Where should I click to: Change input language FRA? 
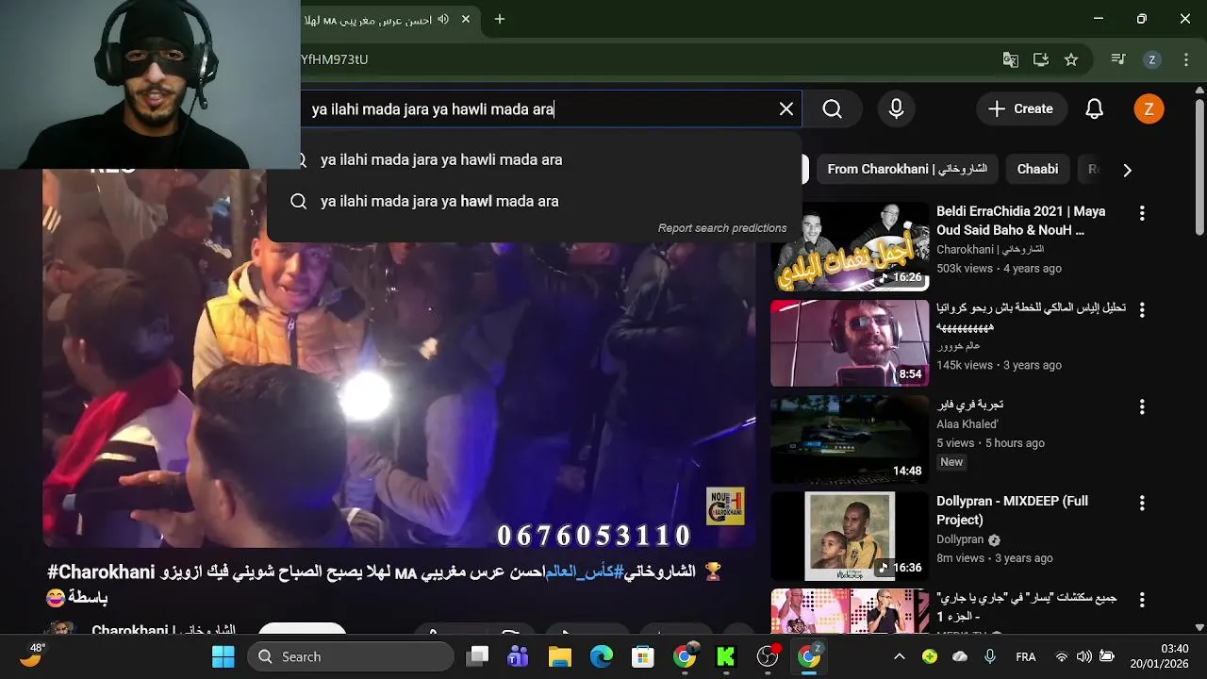click(1026, 657)
